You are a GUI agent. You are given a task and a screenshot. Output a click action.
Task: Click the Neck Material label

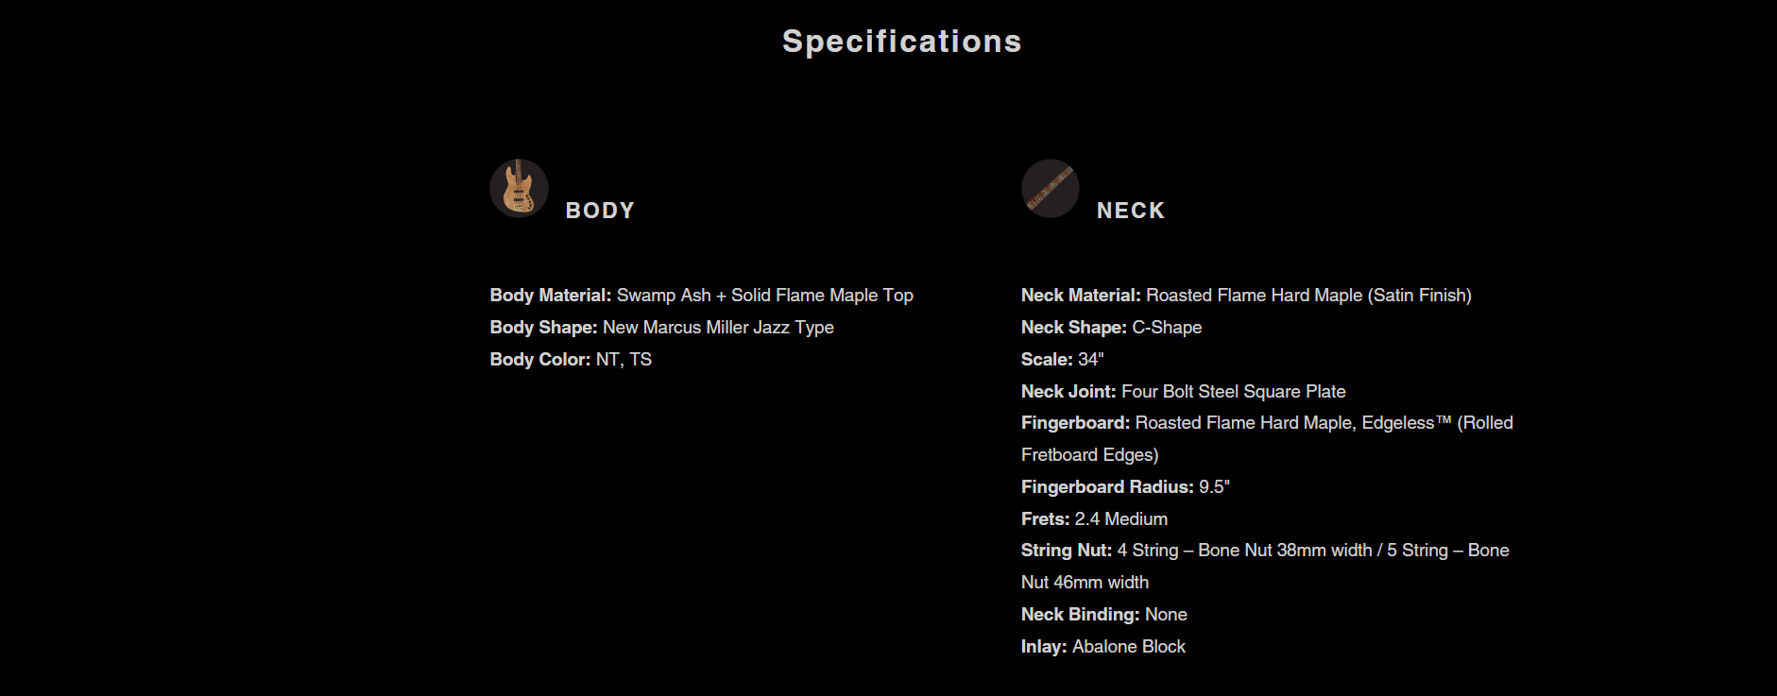[x=1081, y=296]
